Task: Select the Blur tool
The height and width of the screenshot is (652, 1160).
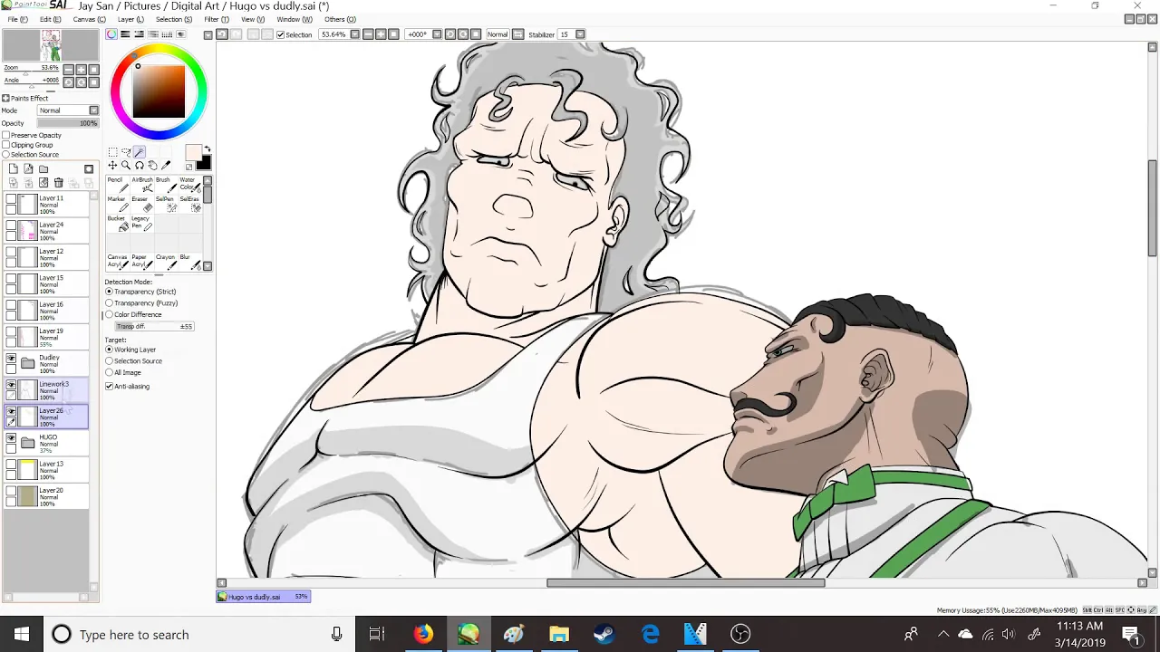Action: pyautogui.click(x=188, y=261)
